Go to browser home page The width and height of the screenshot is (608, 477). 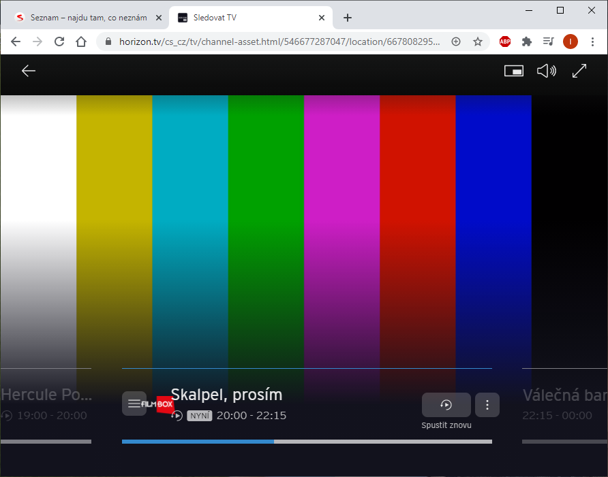[81, 42]
